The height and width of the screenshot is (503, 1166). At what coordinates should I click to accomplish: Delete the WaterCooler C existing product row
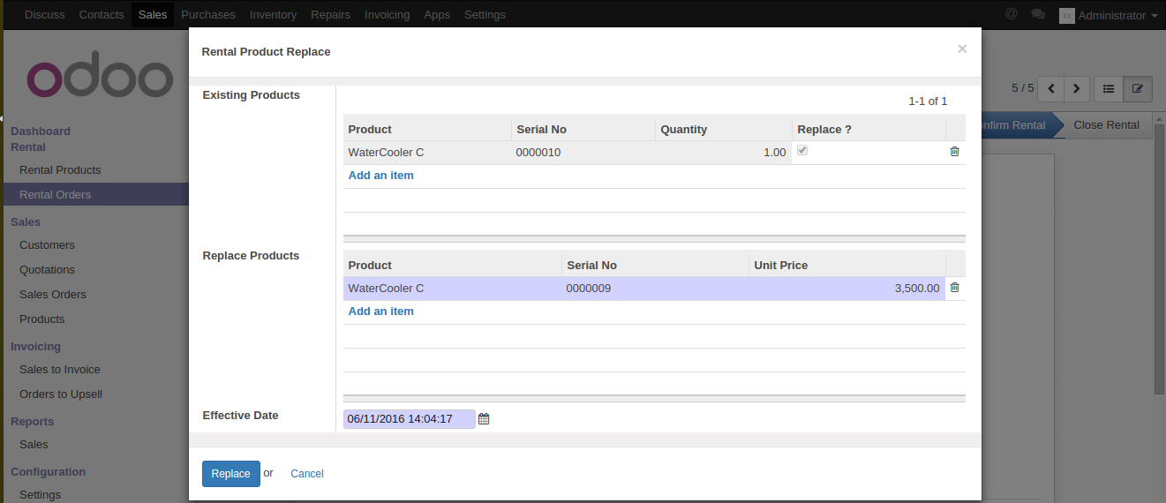[954, 152]
